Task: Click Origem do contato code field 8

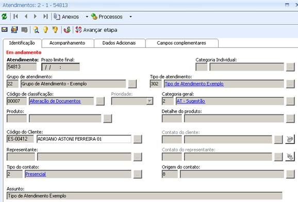Action: (170, 174)
